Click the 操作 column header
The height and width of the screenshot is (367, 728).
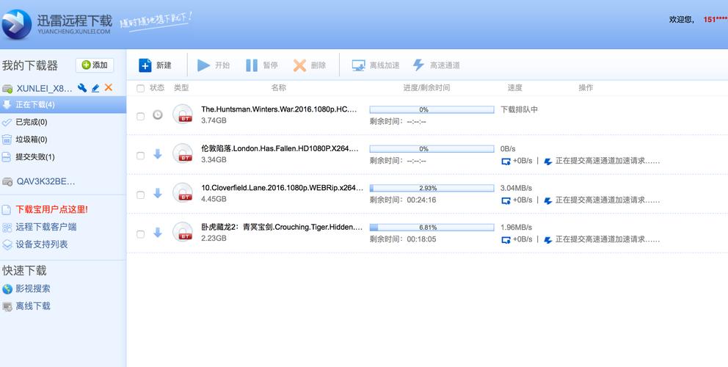[x=586, y=88]
